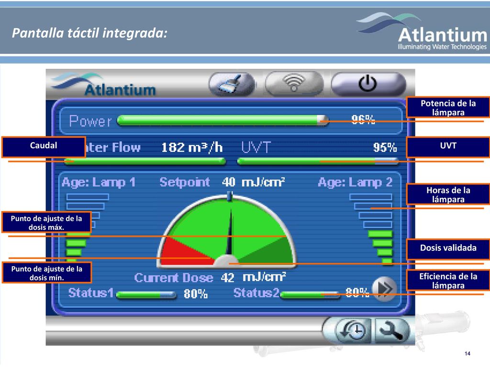490x367 pixels.
Task: Open the history clock icon
Action: click(354, 330)
